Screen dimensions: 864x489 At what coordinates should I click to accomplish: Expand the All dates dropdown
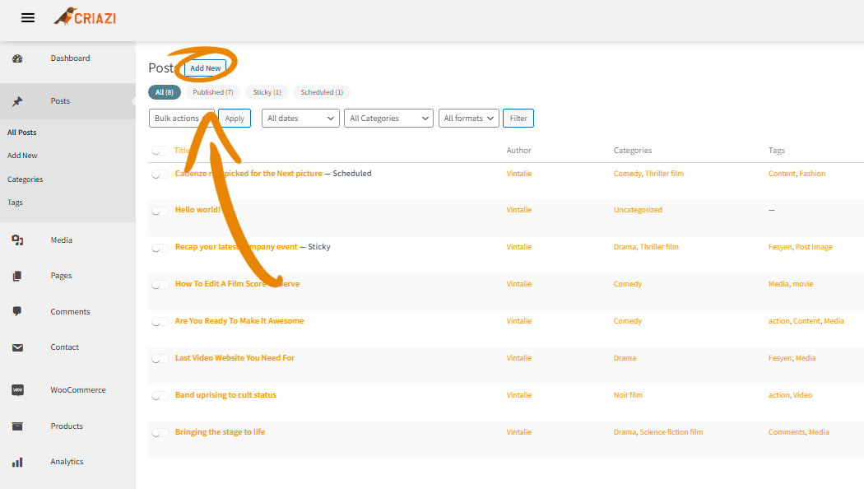coord(300,119)
